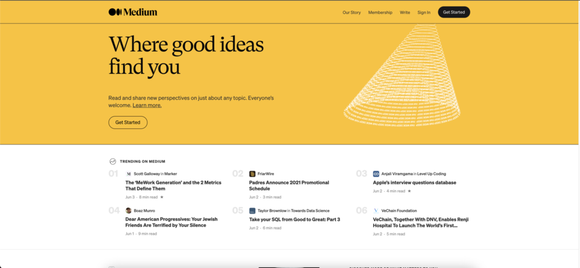Screen dimensions: 580x268
Task: Click Scott Galloway's Marker avatar icon
Action: [x=129, y=174]
